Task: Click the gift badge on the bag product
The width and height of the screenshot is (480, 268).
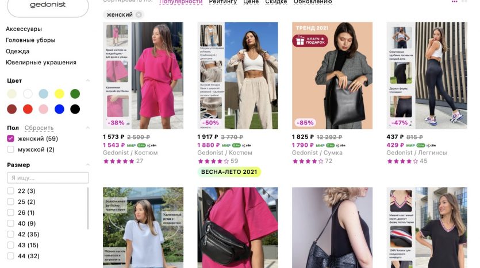Action: click(310, 41)
